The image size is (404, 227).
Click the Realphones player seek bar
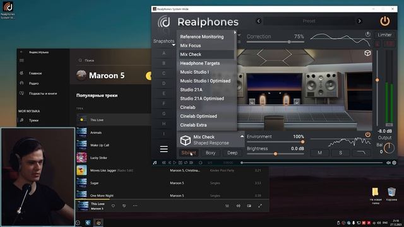pos(312,163)
